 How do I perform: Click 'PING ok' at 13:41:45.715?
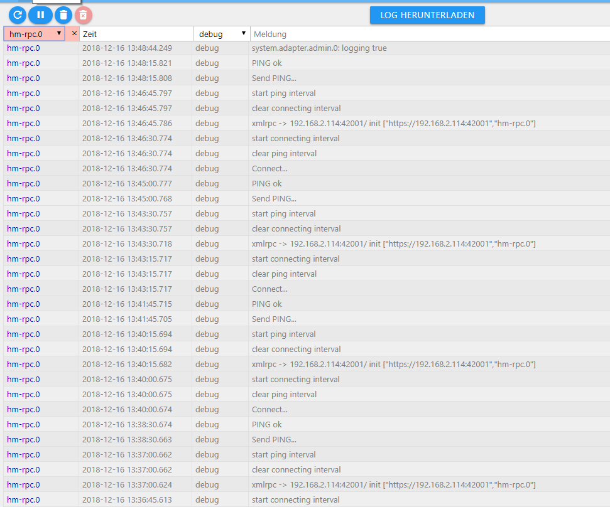pos(266,304)
